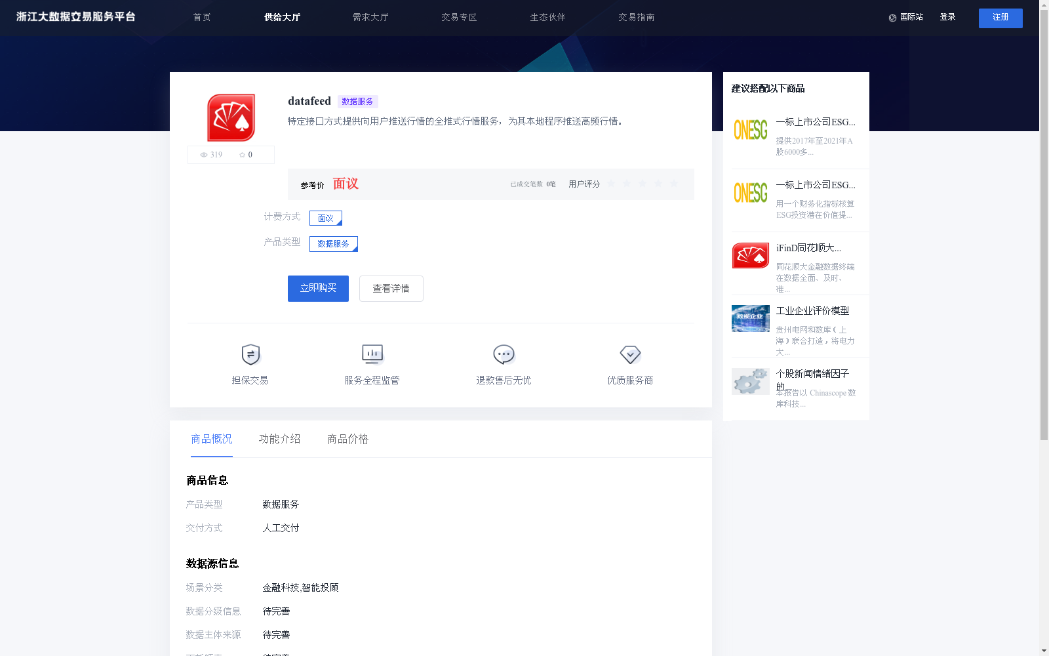
Task: Switch to 商品价格 tab
Action: (348, 439)
